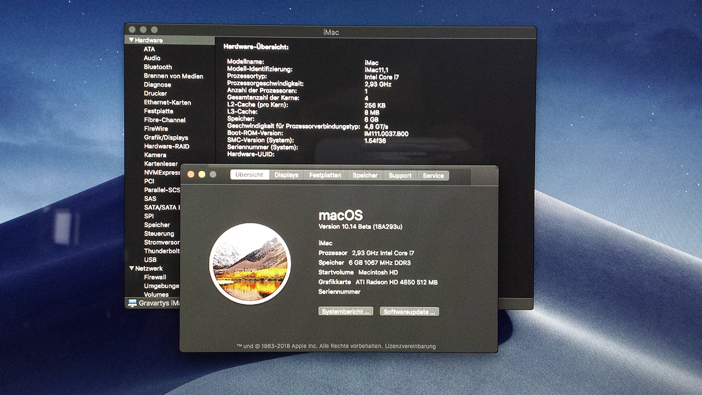Click the computer icon in the path bar

[132, 303]
